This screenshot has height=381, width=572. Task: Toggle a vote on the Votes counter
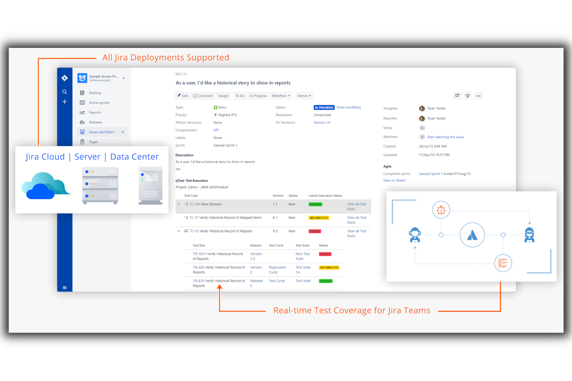coord(422,128)
